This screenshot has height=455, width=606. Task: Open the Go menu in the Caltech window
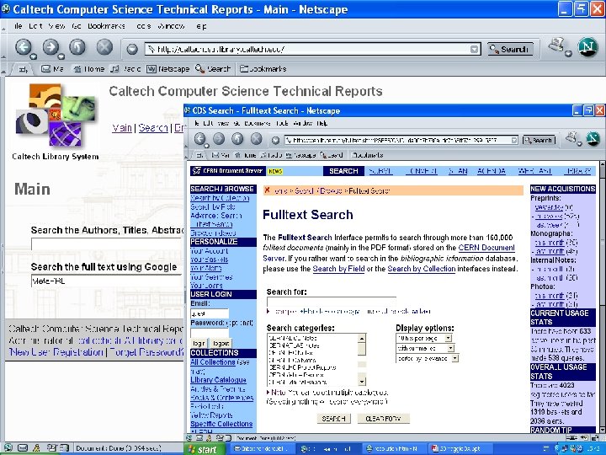pos(76,26)
